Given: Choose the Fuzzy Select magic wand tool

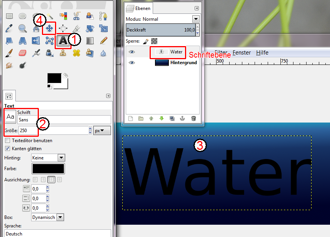Looking at the screenshot, I should (50, 16).
